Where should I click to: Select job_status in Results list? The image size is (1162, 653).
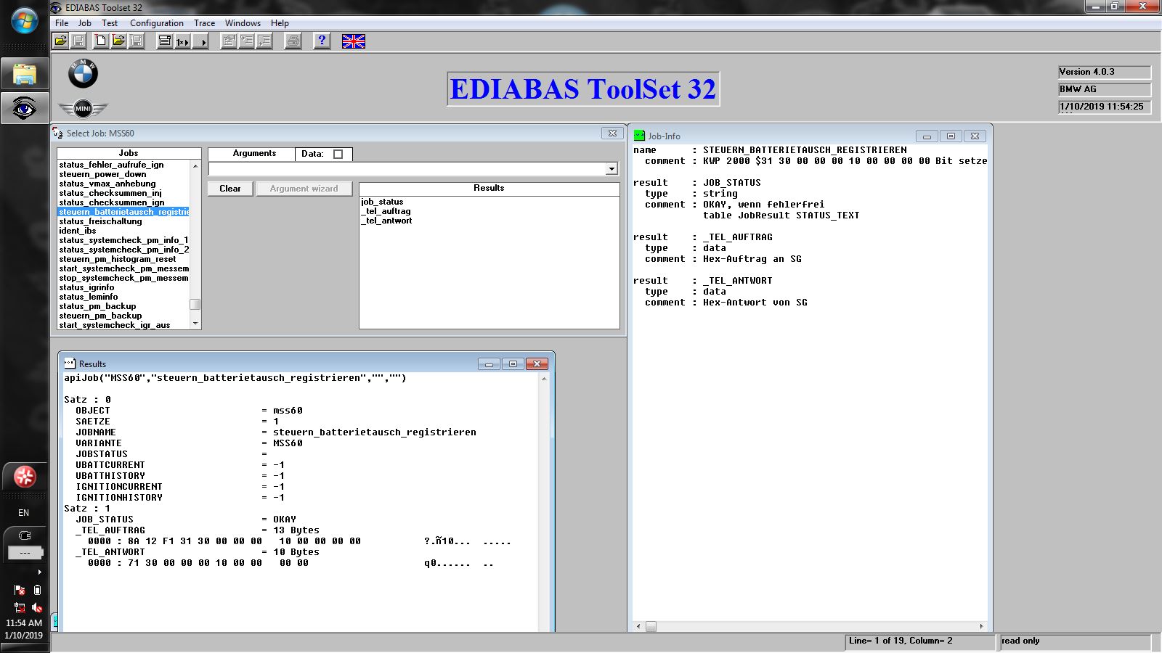[x=382, y=202]
